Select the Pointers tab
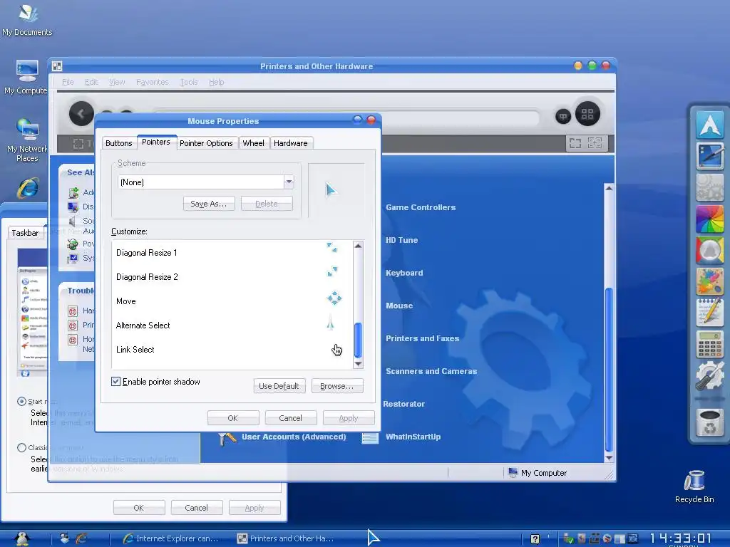The image size is (730, 547). [x=156, y=142]
